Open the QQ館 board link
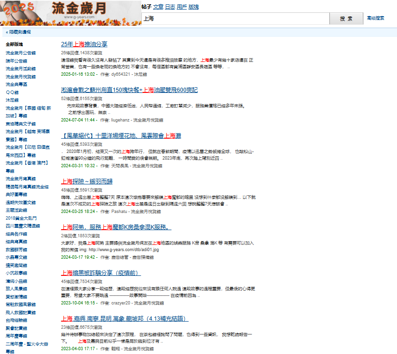Screen dimensions: 397x354 point(12,92)
